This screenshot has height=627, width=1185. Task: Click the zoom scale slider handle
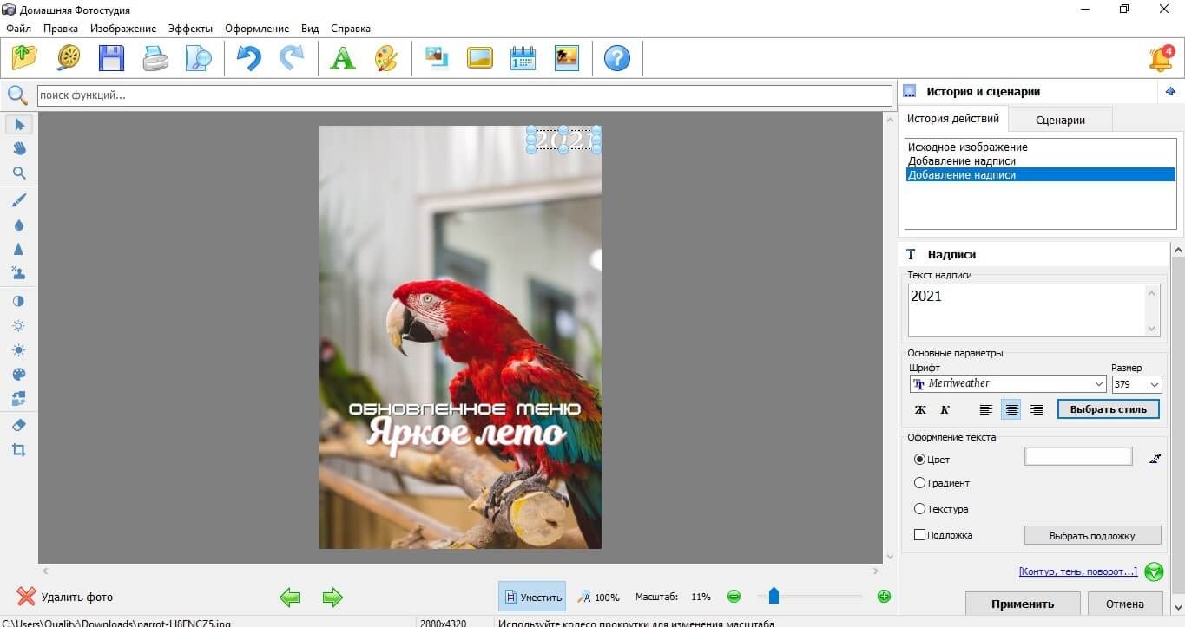(774, 596)
